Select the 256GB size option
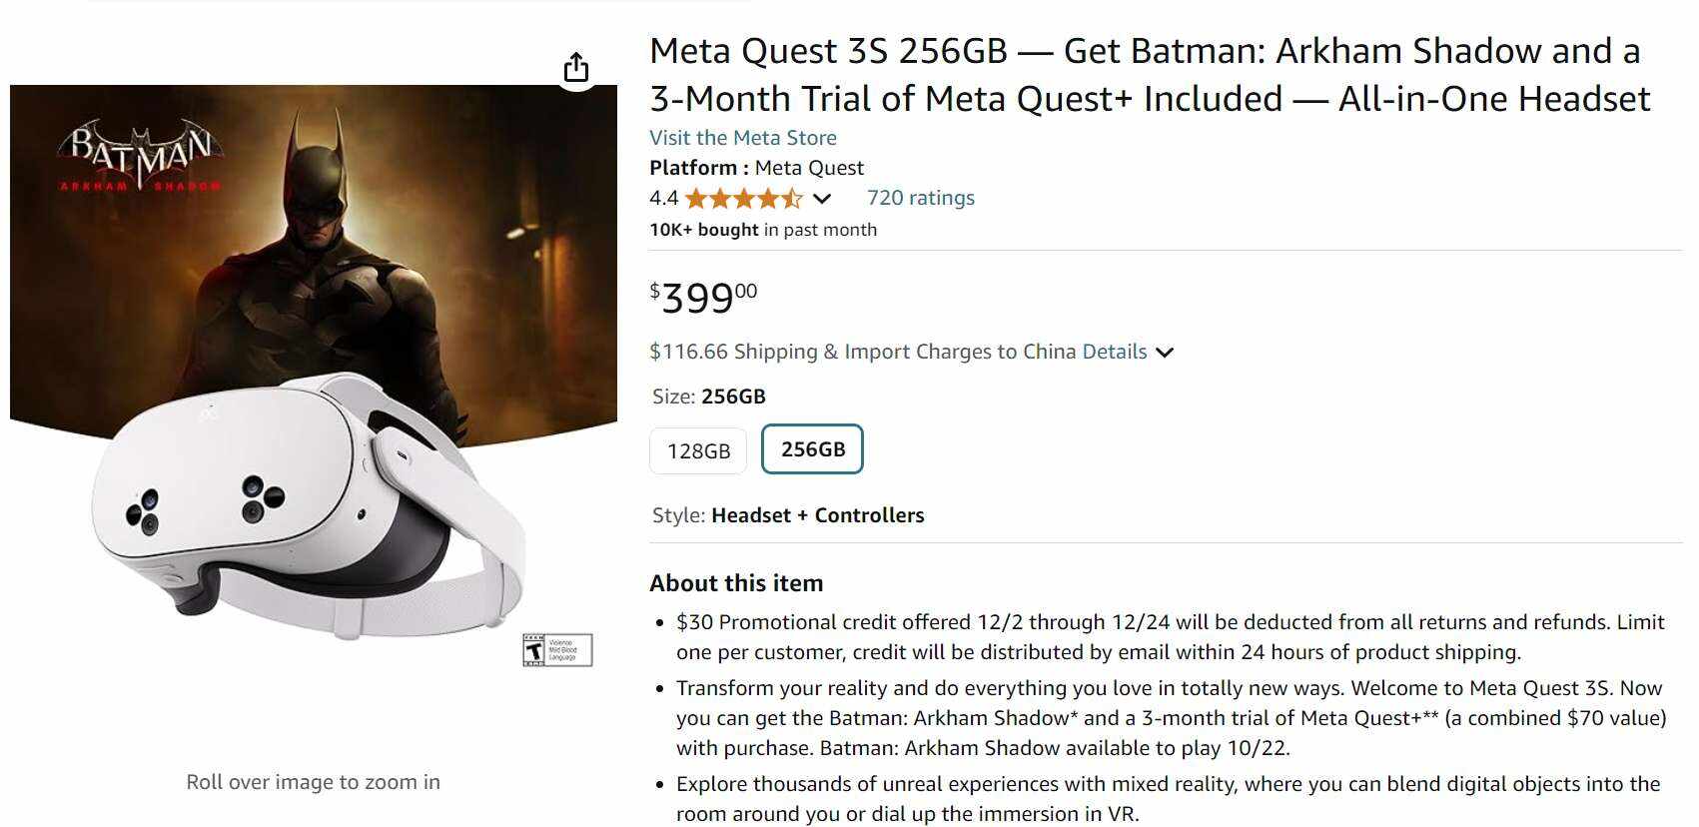1699x827 pixels. pyautogui.click(x=812, y=449)
